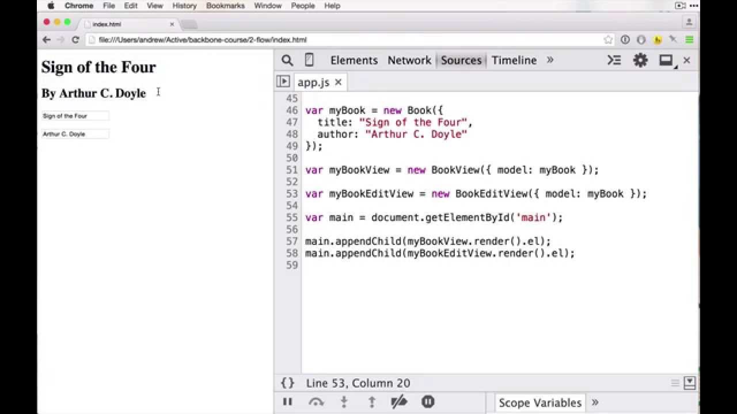Open a new browser tab

tap(189, 24)
